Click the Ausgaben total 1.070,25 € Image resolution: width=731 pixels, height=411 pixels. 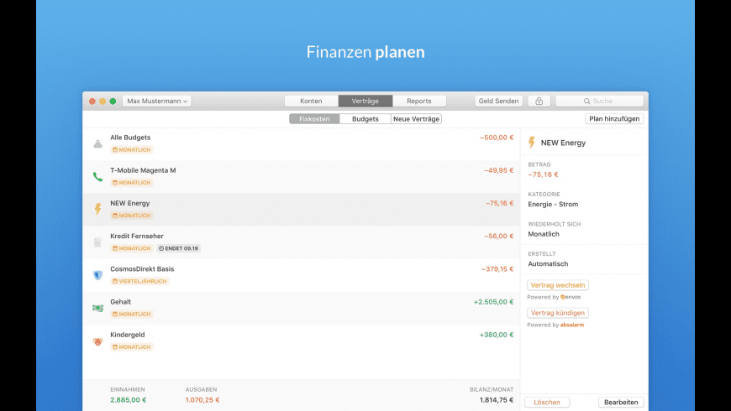pyautogui.click(x=202, y=400)
